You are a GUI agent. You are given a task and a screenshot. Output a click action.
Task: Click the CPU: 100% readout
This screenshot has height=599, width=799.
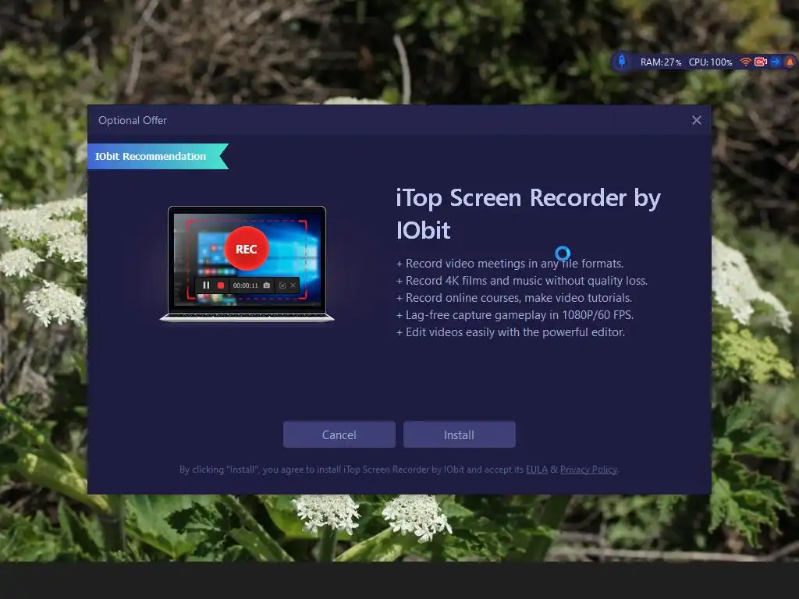click(710, 62)
